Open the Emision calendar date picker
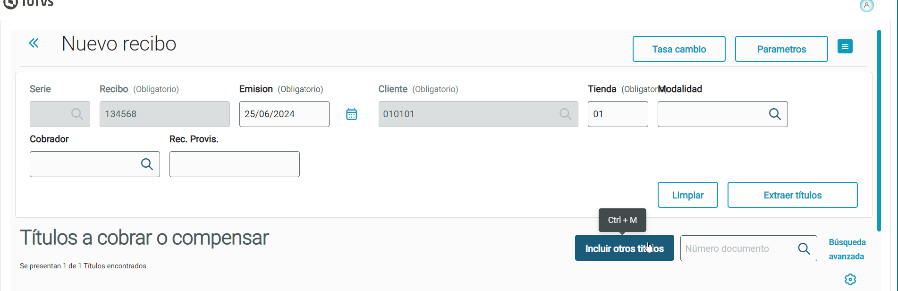 pos(352,114)
